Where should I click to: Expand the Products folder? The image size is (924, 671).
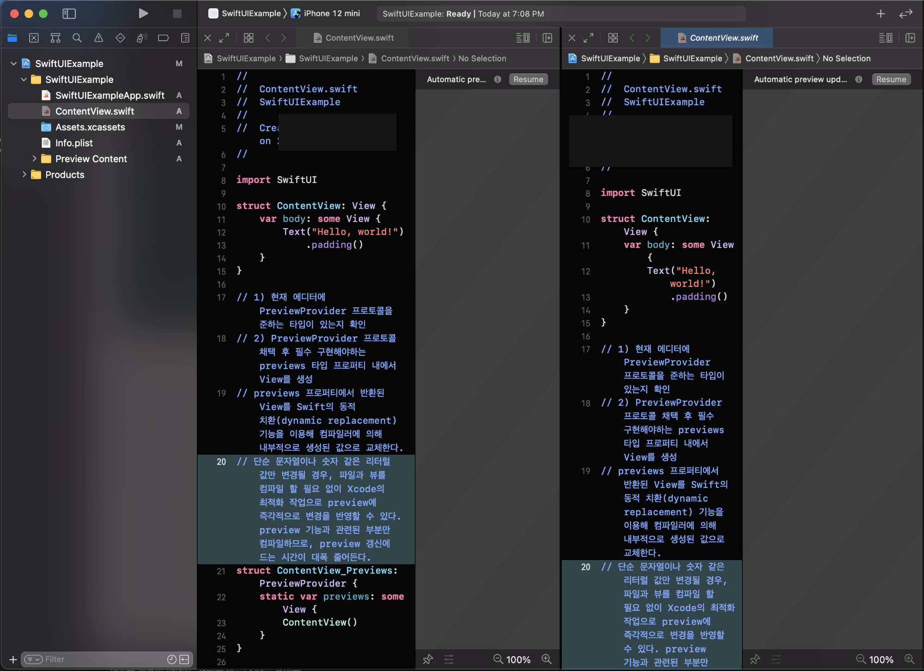click(24, 174)
